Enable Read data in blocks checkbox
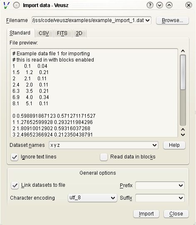Screen dimensions: 196x225 coord(104,157)
